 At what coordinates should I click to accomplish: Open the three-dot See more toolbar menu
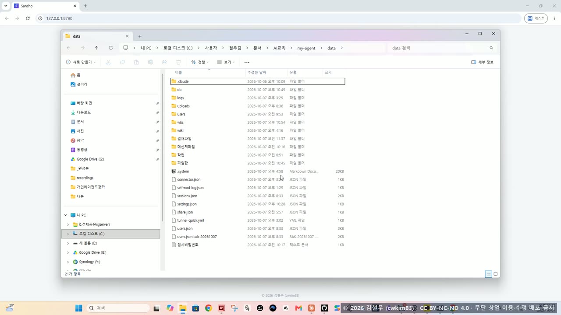click(247, 62)
